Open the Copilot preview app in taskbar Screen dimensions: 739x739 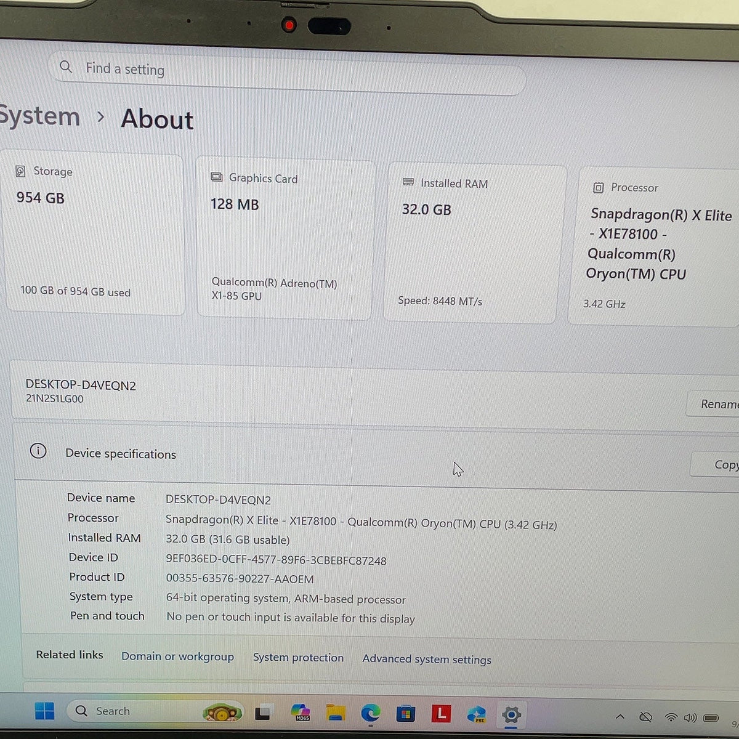tap(475, 715)
